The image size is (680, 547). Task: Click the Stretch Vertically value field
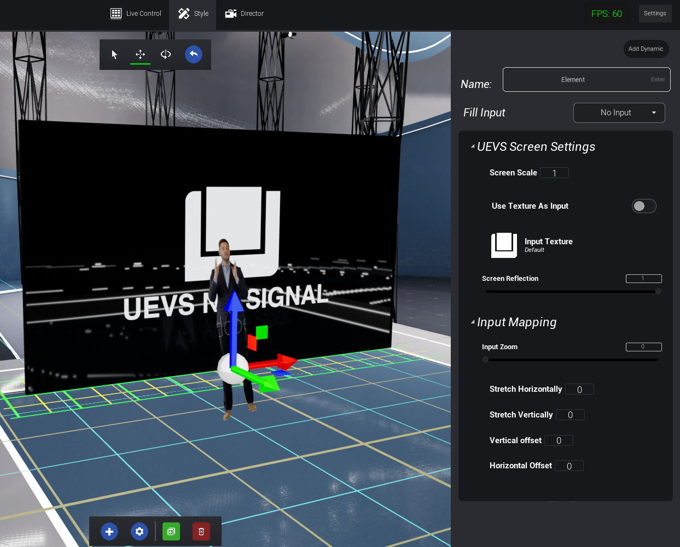570,415
